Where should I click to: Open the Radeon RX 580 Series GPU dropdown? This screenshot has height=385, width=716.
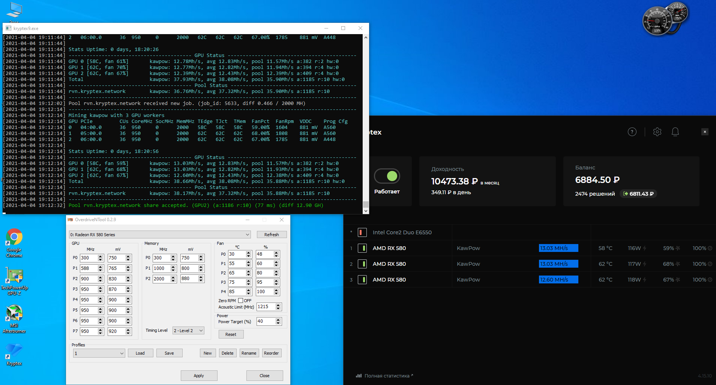coord(160,235)
